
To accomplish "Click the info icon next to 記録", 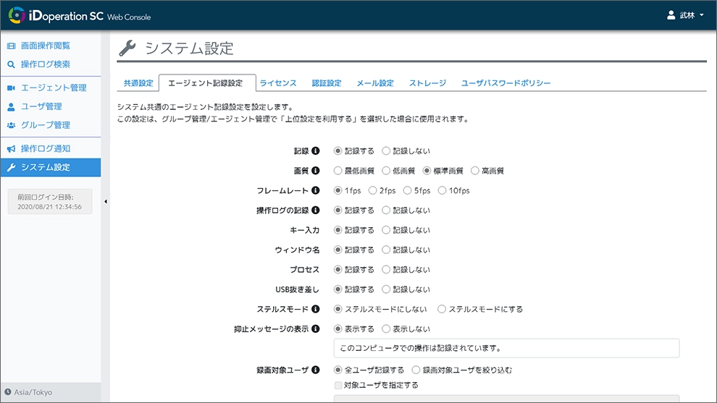I will 316,150.
